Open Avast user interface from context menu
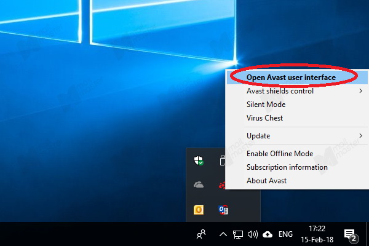 tap(297, 77)
